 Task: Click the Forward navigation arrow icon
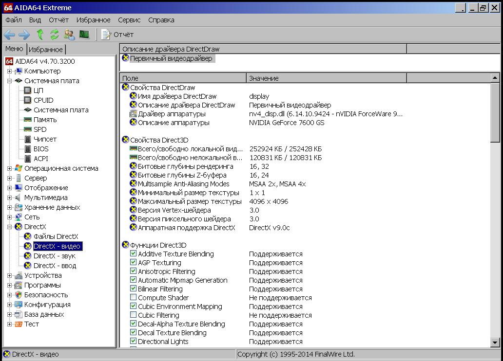click(24, 35)
